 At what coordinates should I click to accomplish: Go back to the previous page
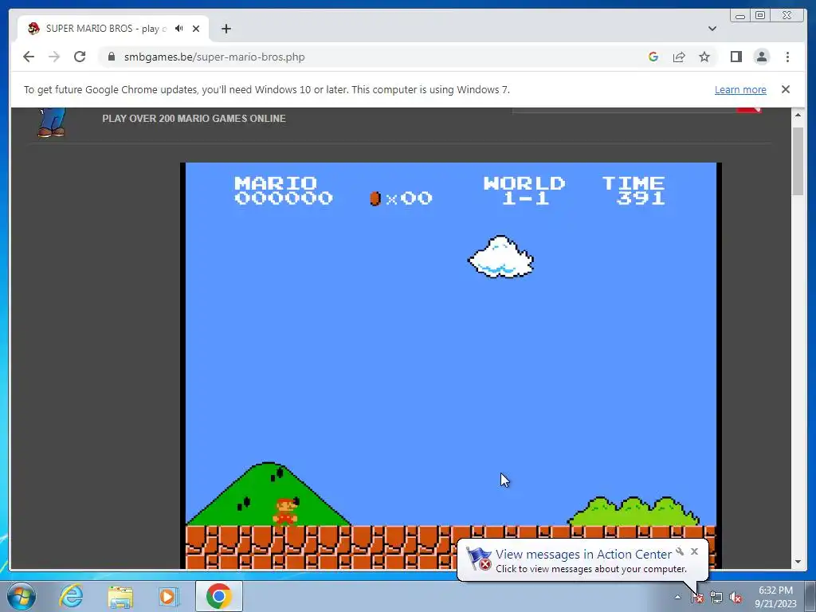(x=29, y=57)
